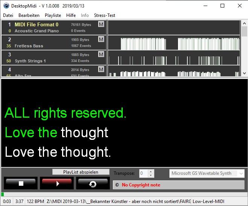Select the Fretless Bass track name
Viewport: 248px width, 206px height.
pyautogui.click(x=29, y=46)
